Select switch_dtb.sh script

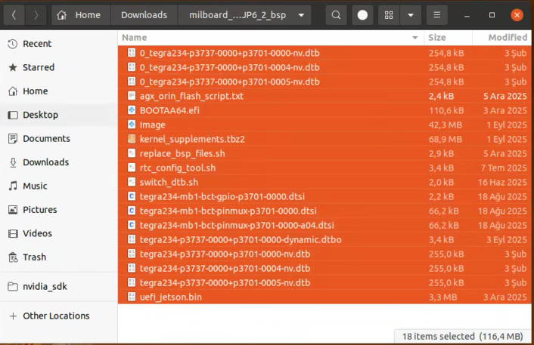pos(324,182)
